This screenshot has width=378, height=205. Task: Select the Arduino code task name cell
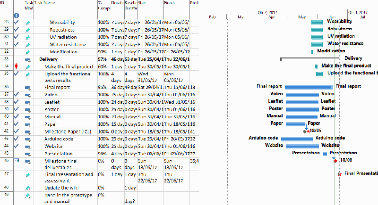coord(59,139)
